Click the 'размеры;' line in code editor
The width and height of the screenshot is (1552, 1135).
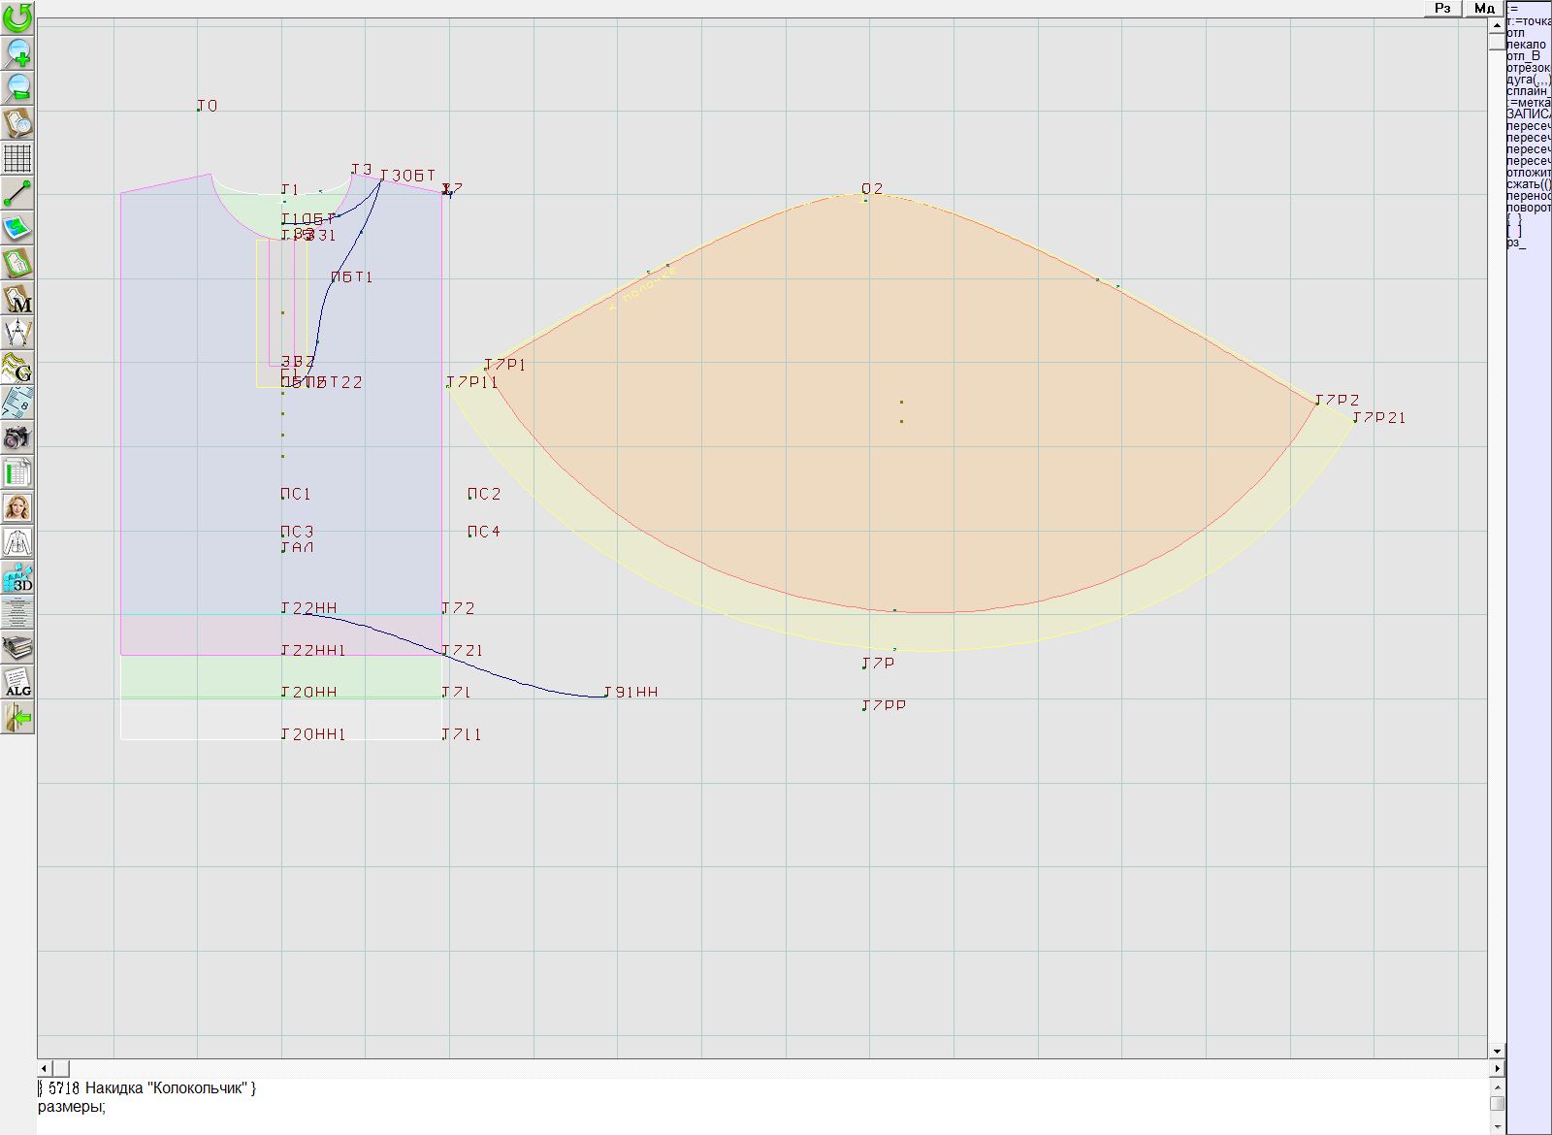click(x=72, y=1107)
